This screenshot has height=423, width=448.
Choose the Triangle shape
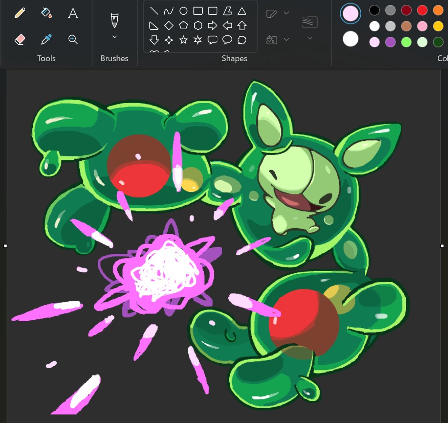click(x=242, y=11)
